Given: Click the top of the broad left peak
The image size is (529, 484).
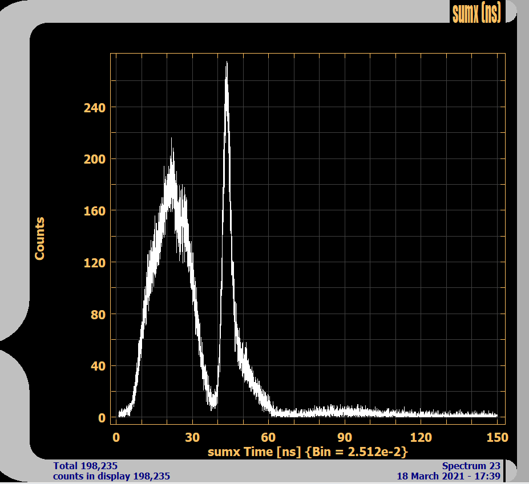Looking at the screenshot, I should tap(171, 139).
